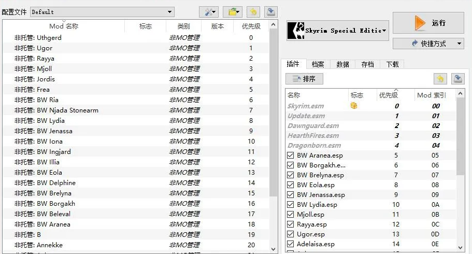Click the plugin list scroll up arrow
The image size is (472, 254).
pyautogui.click(x=460, y=94)
